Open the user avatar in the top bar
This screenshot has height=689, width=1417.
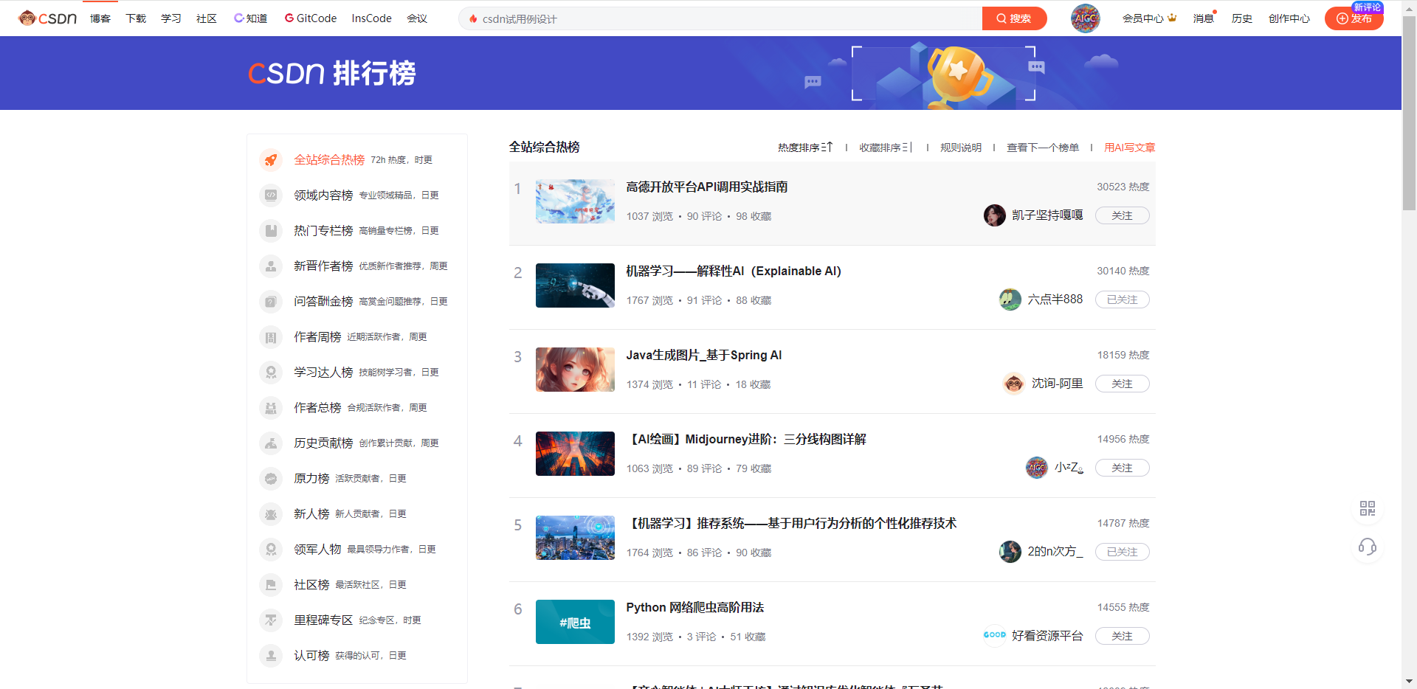[1085, 18]
